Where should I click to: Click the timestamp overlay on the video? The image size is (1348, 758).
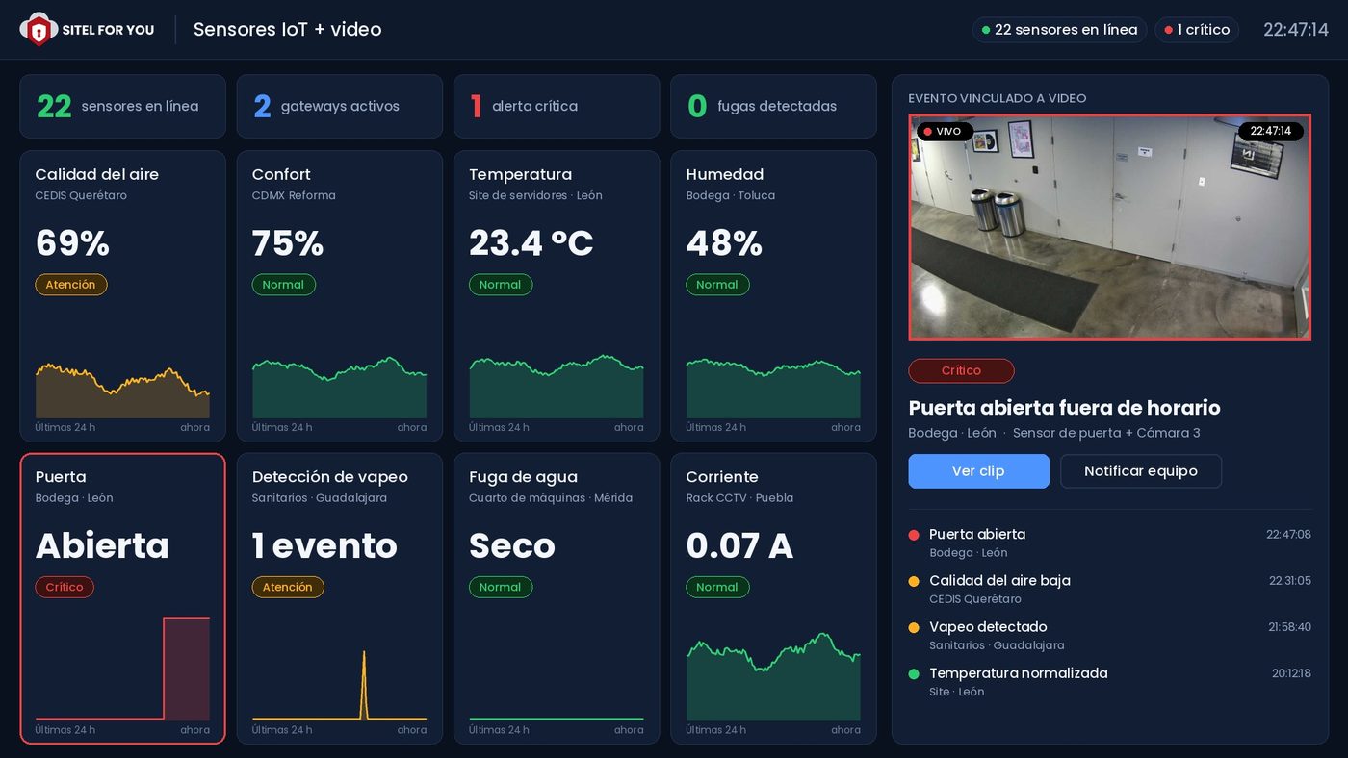coord(1271,131)
